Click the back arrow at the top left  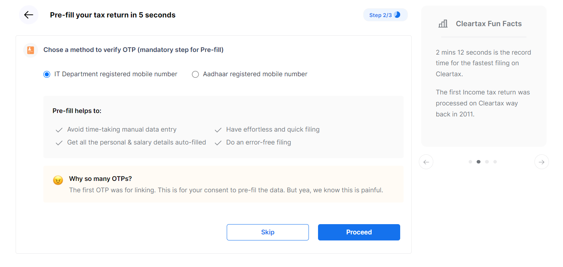[x=29, y=15]
